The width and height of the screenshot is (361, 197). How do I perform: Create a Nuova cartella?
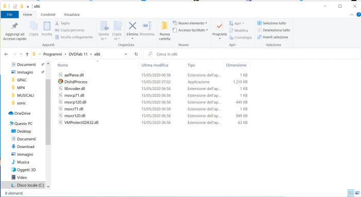(165, 31)
